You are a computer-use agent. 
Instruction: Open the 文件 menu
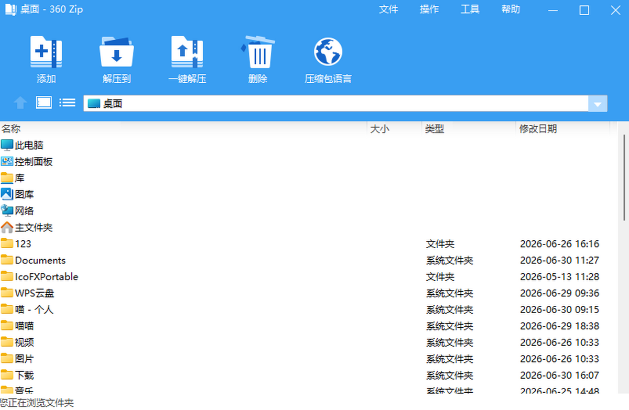[388, 9]
